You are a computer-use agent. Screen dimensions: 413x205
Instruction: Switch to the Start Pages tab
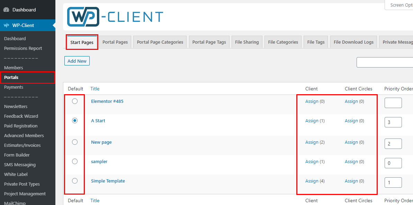[x=82, y=42]
